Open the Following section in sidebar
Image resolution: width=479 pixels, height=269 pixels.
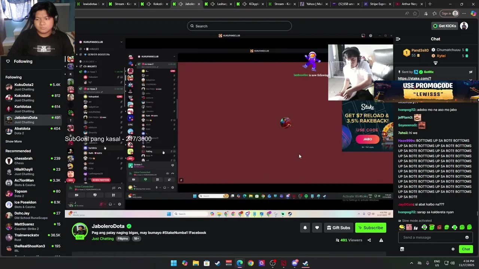pyautogui.click(x=23, y=61)
